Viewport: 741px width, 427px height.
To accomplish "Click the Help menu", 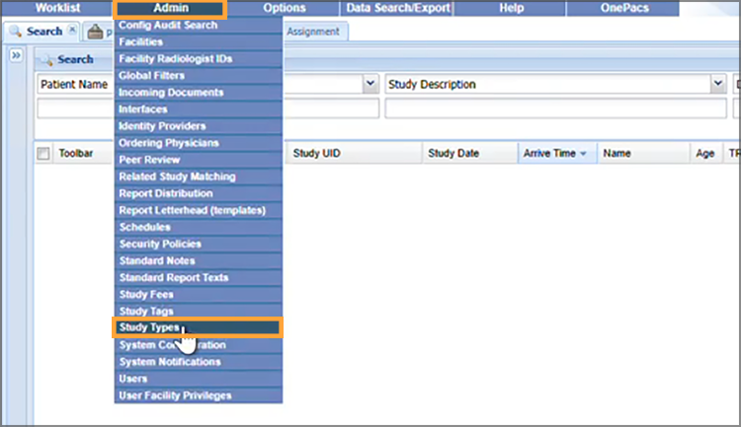I will 511,8.
